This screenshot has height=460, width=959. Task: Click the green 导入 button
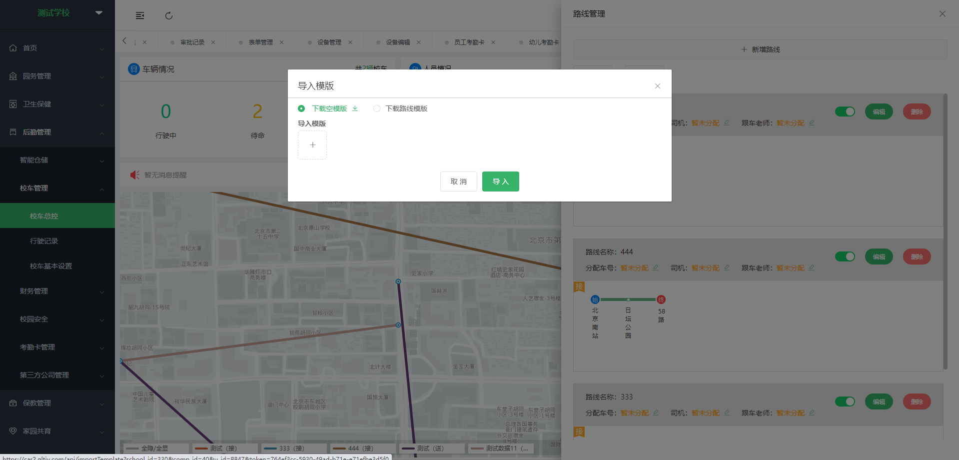(x=501, y=181)
